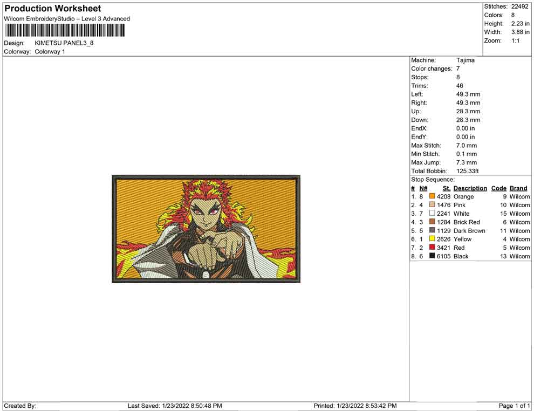Click the Code column header

point(499,188)
